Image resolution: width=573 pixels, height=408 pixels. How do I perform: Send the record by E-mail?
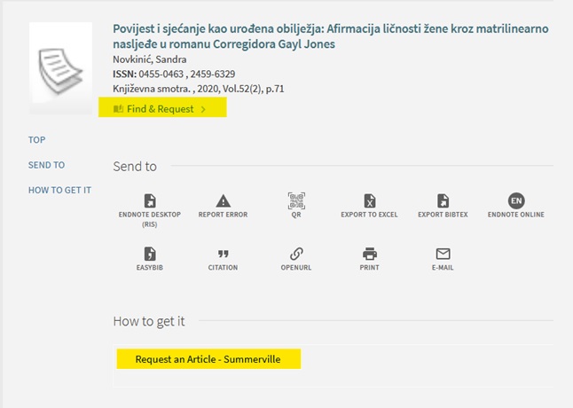pos(443,255)
